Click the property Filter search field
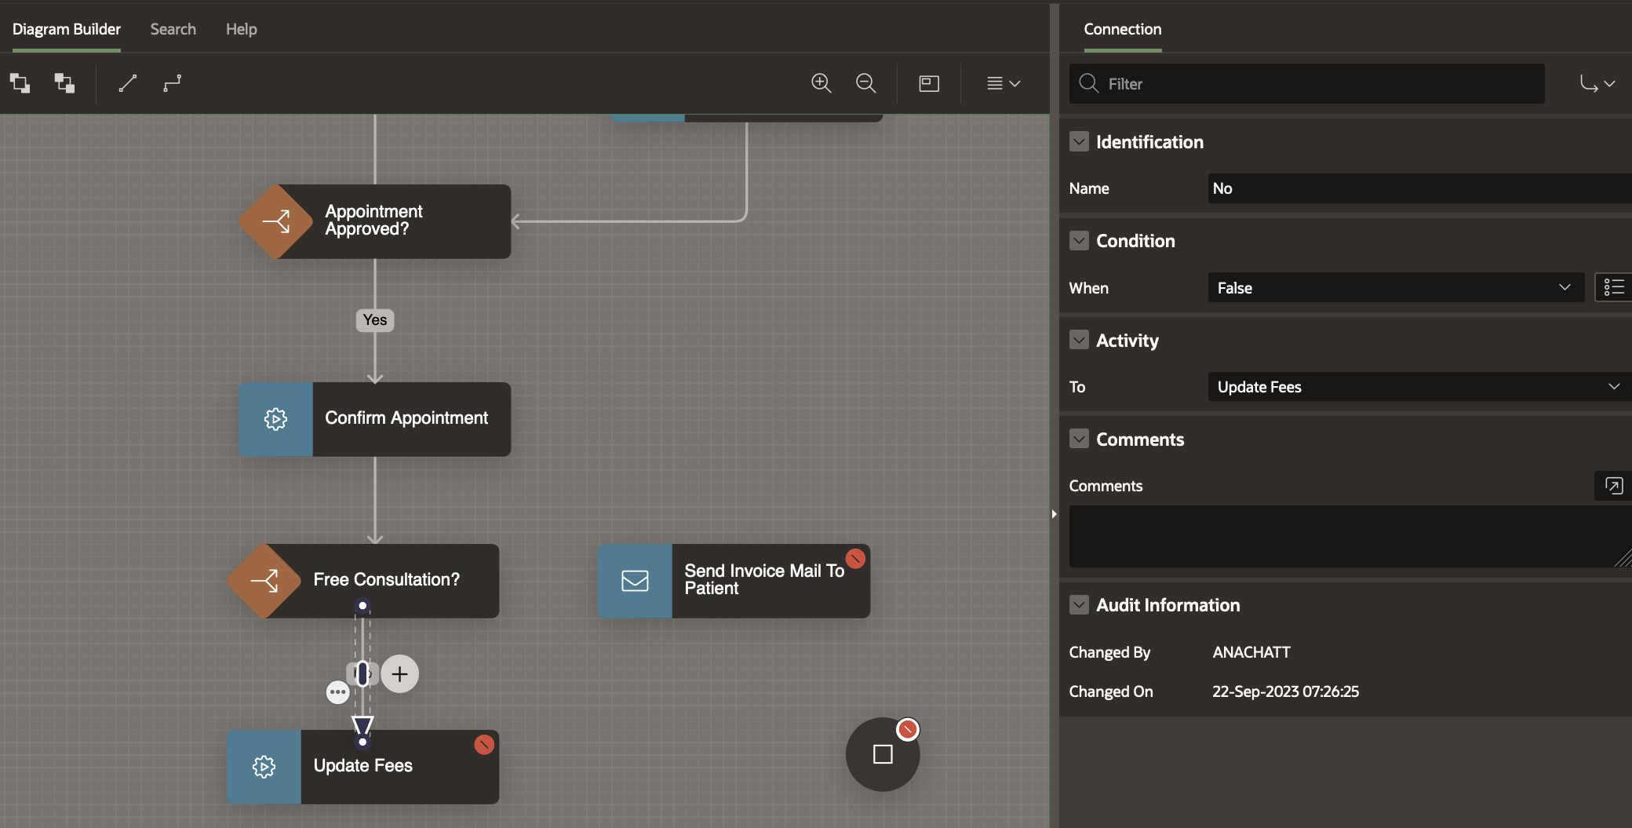Image resolution: width=1632 pixels, height=828 pixels. coord(1306,83)
